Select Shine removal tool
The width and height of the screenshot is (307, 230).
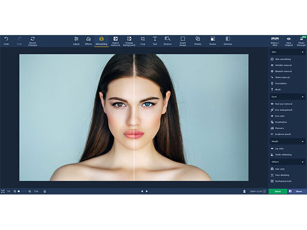[280, 77]
